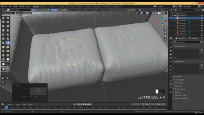Viewport: 204px width, 115px height.
Task: Open the Stroke dropdown
Action: [x=88, y=10]
